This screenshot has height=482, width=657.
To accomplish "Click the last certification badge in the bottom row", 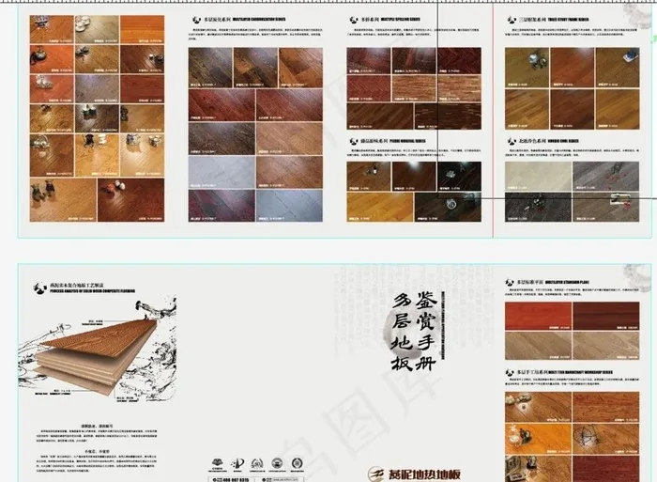I will (x=297, y=463).
